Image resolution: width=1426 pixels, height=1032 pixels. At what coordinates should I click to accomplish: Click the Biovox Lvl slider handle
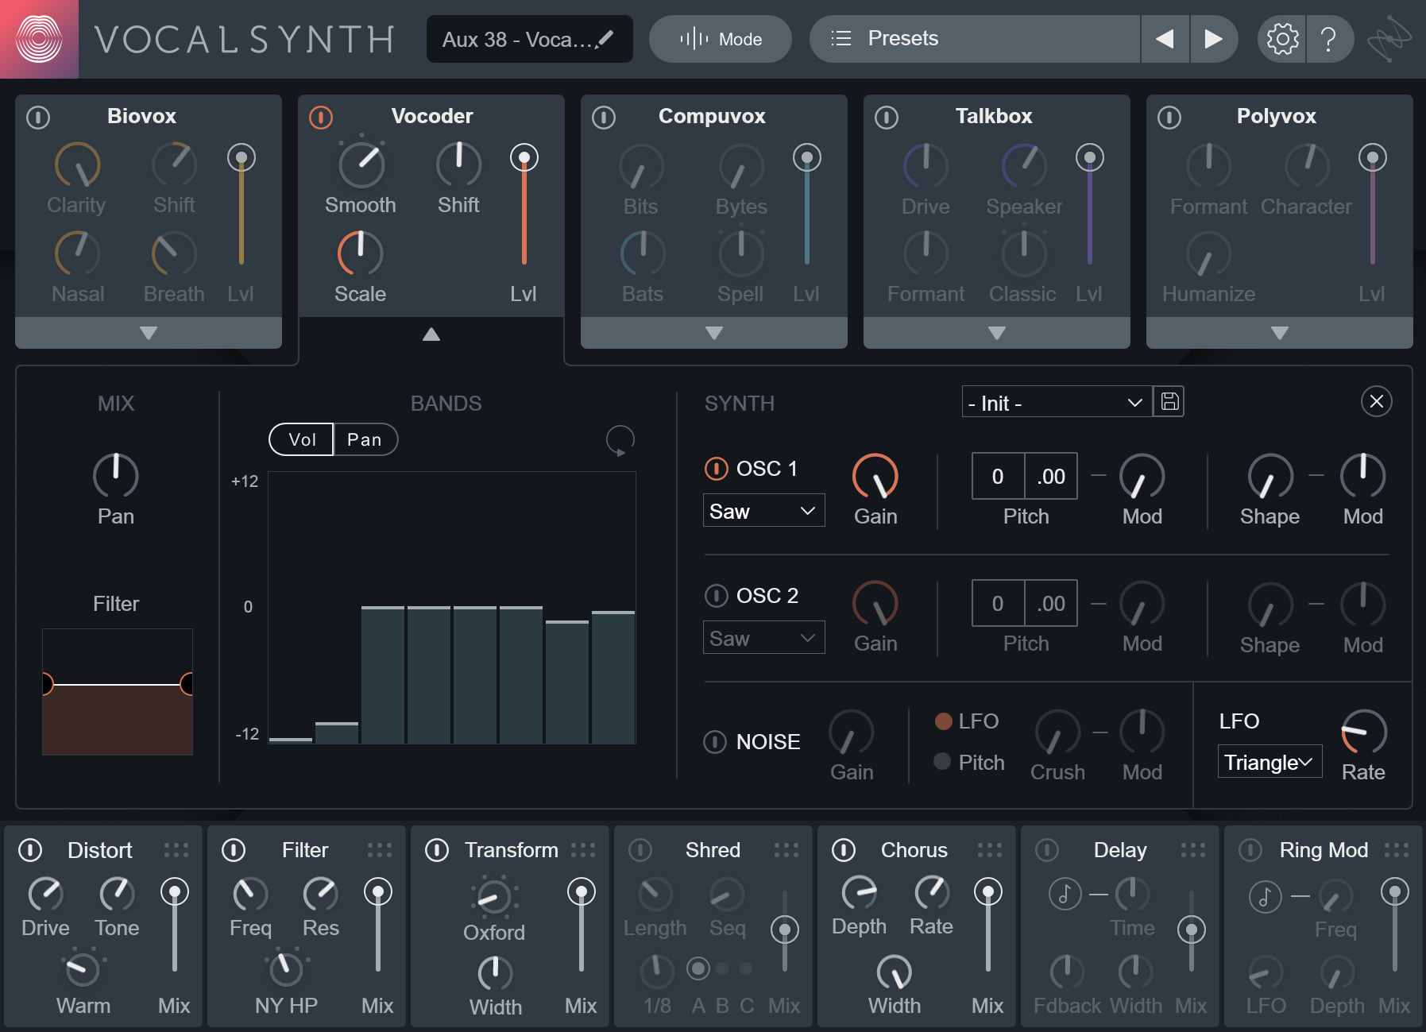tap(242, 157)
